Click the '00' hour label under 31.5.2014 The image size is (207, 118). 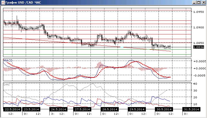186,114
